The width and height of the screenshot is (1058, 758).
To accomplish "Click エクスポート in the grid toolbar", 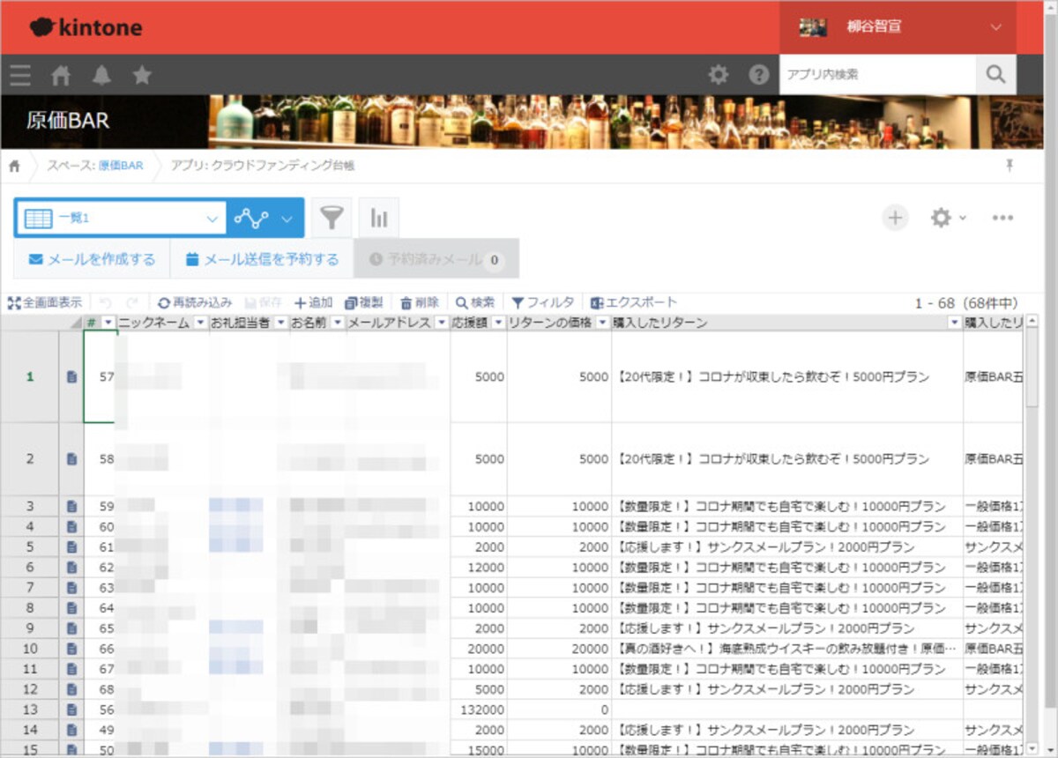I will click(634, 302).
